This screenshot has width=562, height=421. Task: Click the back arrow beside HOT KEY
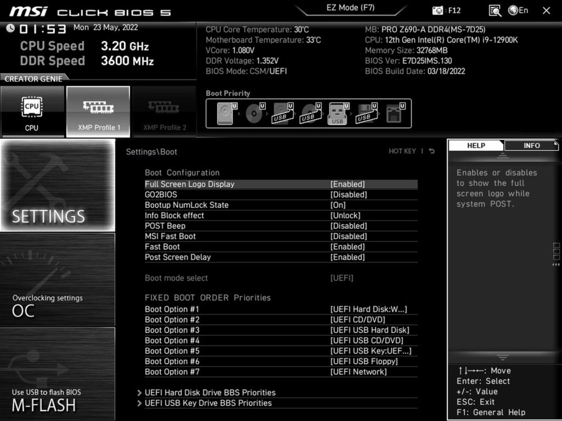point(432,151)
